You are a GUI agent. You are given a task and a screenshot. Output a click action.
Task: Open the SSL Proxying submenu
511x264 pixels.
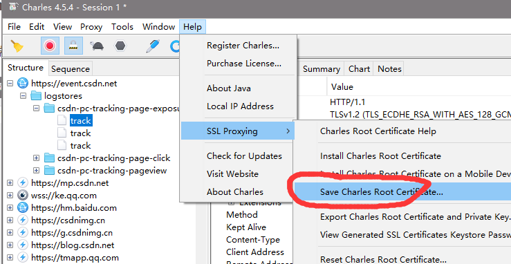pyautogui.click(x=238, y=131)
